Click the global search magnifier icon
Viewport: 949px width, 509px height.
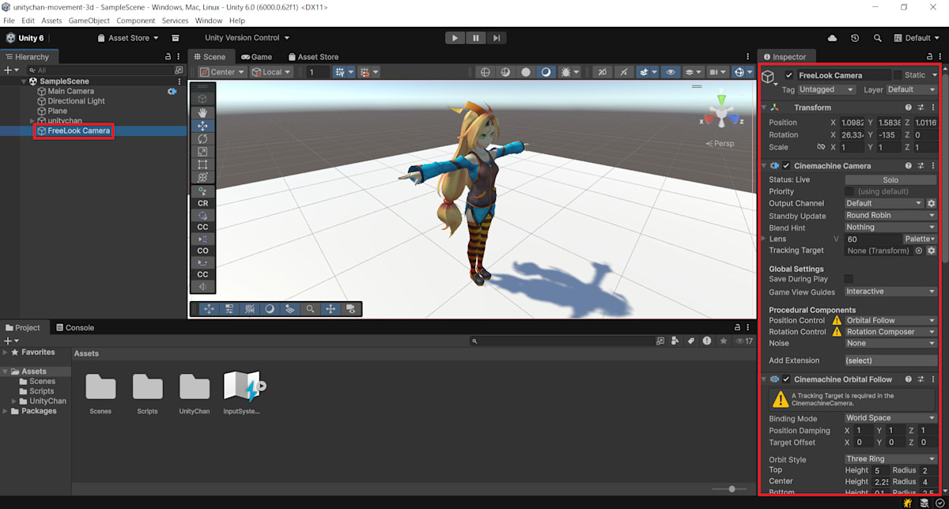[878, 38]
